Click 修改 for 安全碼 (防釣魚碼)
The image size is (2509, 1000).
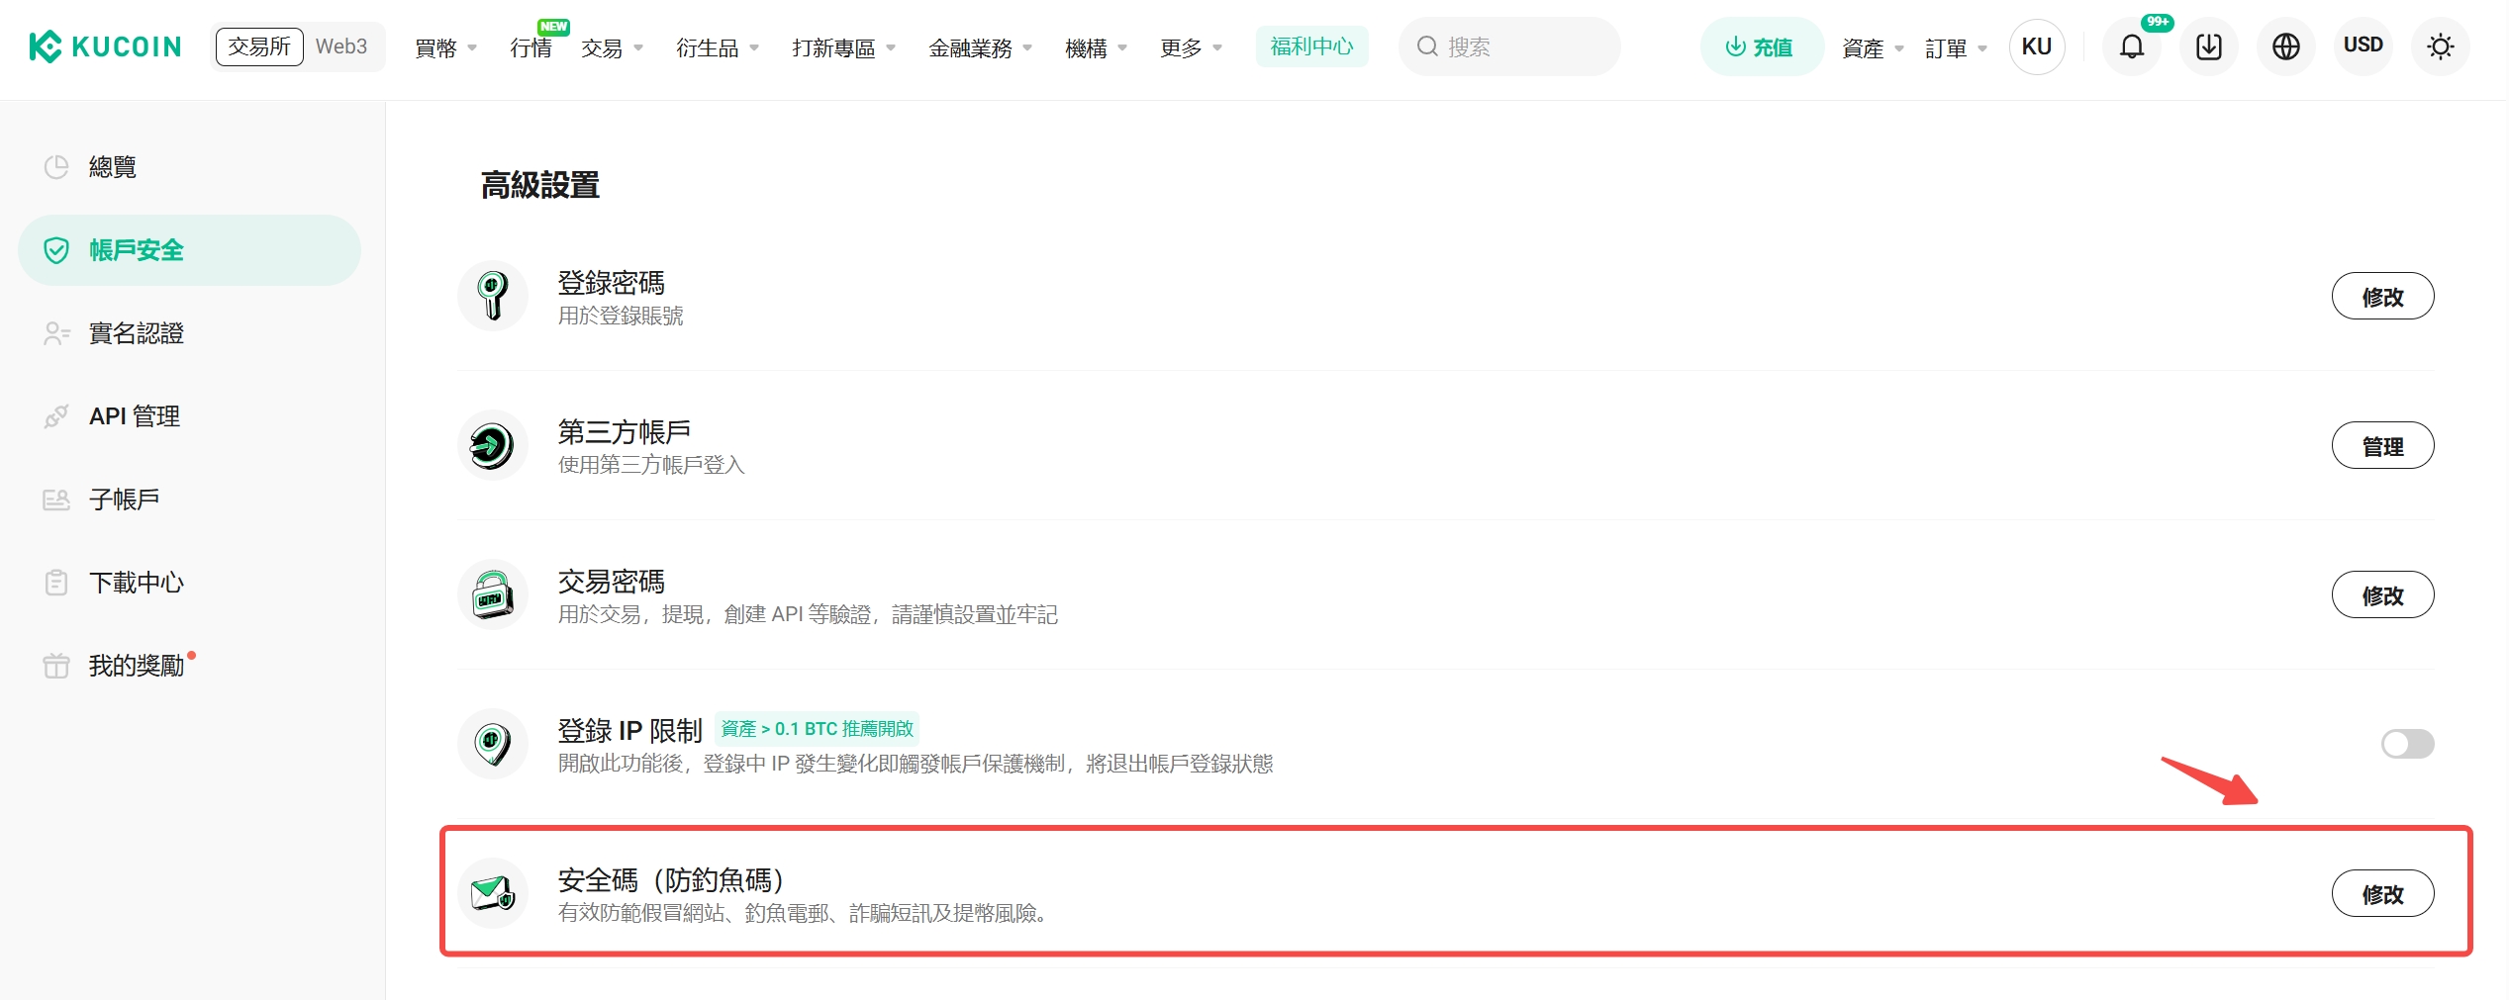click(2382, 893)
